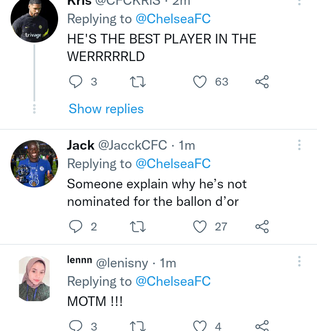Retweet Kris's BEST PLAYER tweet
Image resolution: width=317 pixels, height=331 pixels.
coord(138,82)
